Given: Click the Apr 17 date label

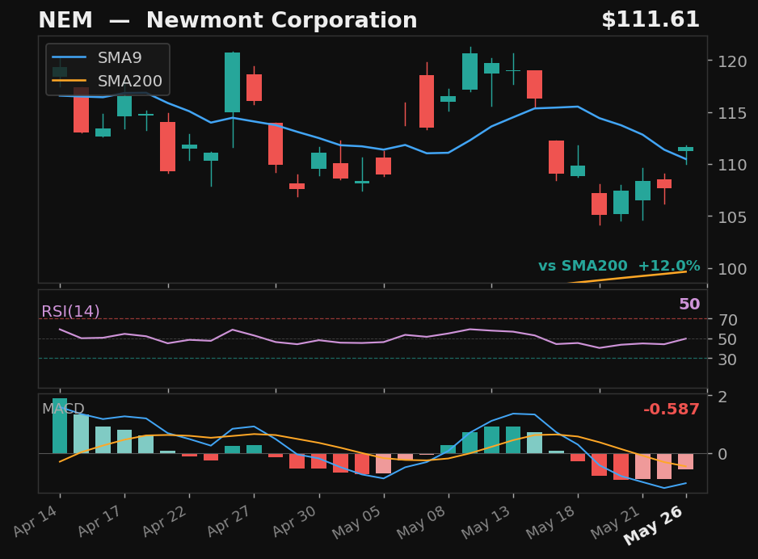Looking at the screenshot, I should (x=100, y=522).
